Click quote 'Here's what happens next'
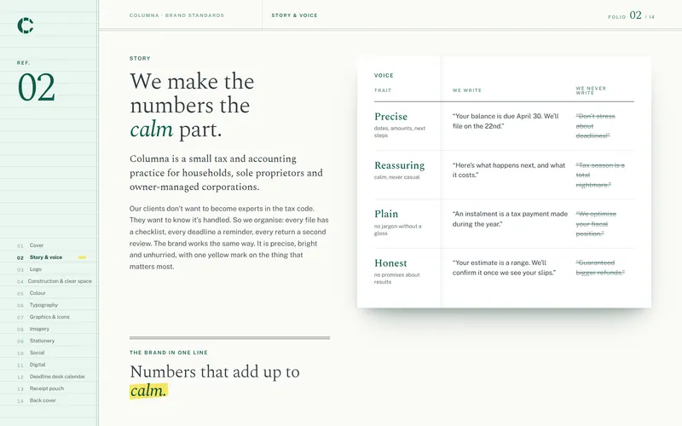This screenshot has height=426, width=682. pyautogui.click(x=508, y=170)
